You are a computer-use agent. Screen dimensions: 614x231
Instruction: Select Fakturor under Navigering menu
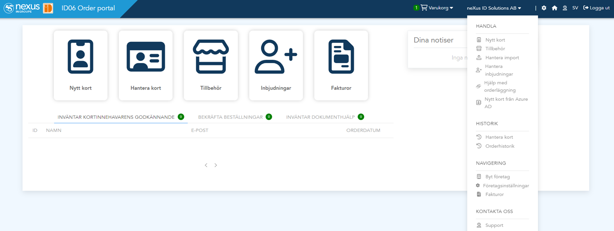point(494,195)
